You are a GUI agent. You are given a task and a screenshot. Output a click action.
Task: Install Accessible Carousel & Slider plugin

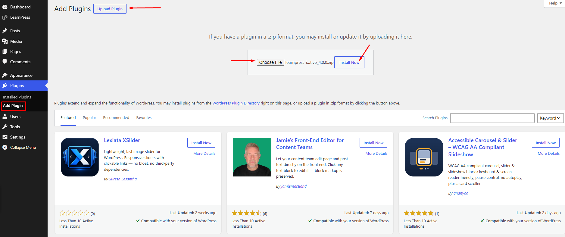click(x=546, y=143)
